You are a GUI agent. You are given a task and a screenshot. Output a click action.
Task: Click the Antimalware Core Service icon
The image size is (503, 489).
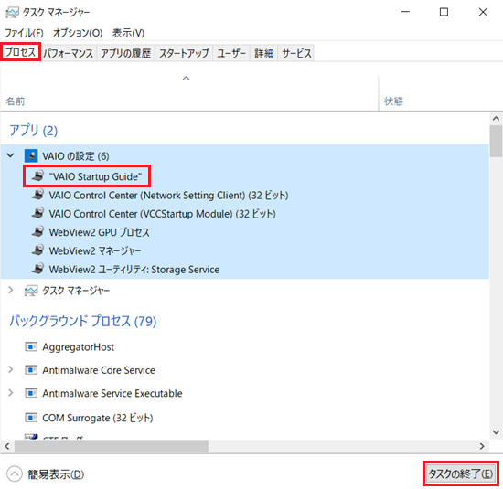click(x=31, y=370)
